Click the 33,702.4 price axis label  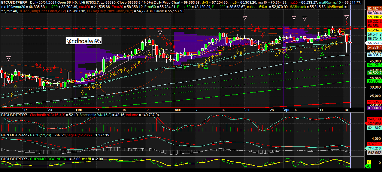click(x=374, y=81)
